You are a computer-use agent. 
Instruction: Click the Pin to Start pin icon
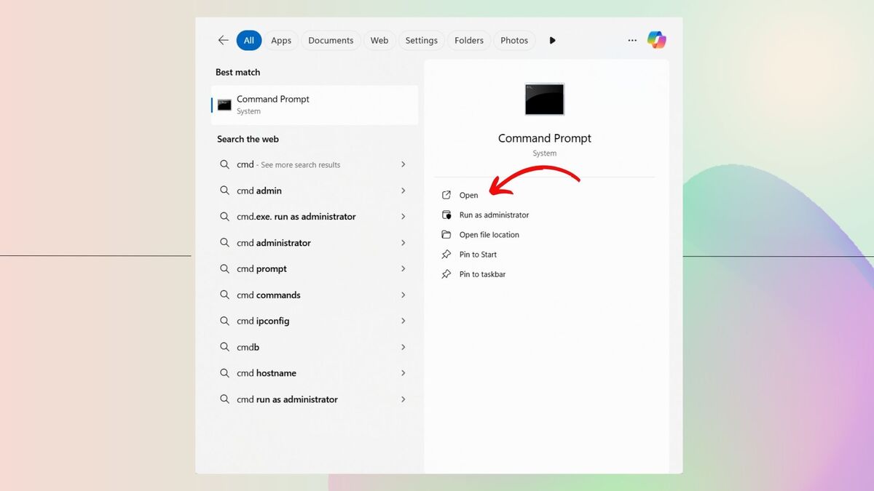point(446,255)
